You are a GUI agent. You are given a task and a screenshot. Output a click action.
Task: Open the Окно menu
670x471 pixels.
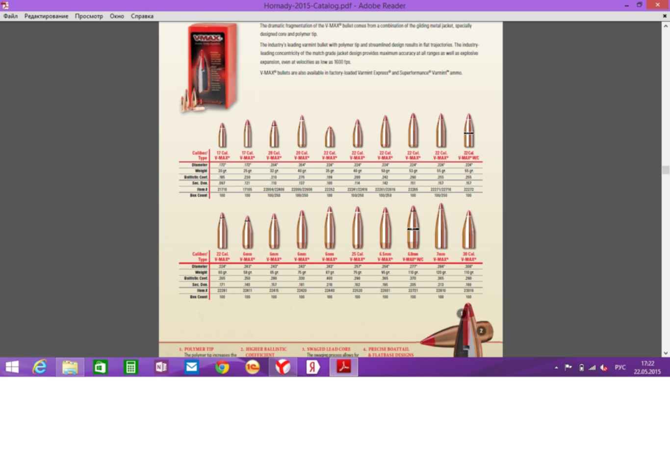tap(117, 16)
